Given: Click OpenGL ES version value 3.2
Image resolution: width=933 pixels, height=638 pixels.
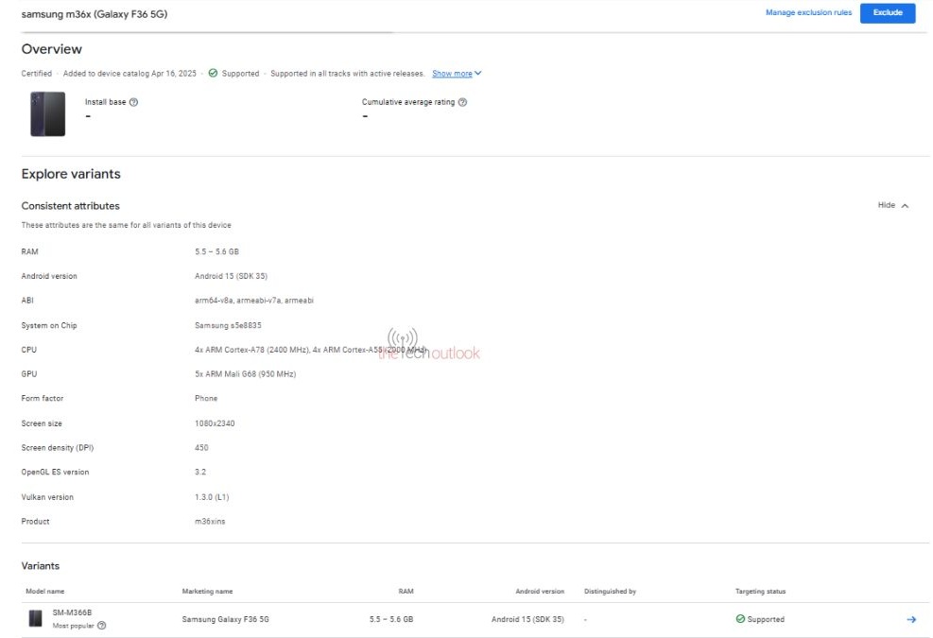Looking at the screenshot, I should (x=200, y=472).
